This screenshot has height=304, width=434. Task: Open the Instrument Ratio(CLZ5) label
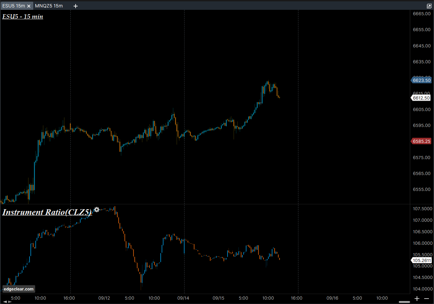47,212
